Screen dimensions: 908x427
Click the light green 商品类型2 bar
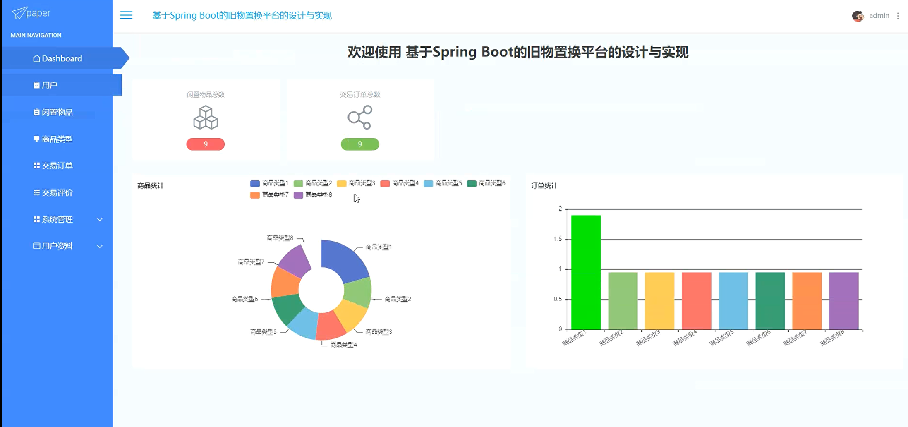(623, 301)
